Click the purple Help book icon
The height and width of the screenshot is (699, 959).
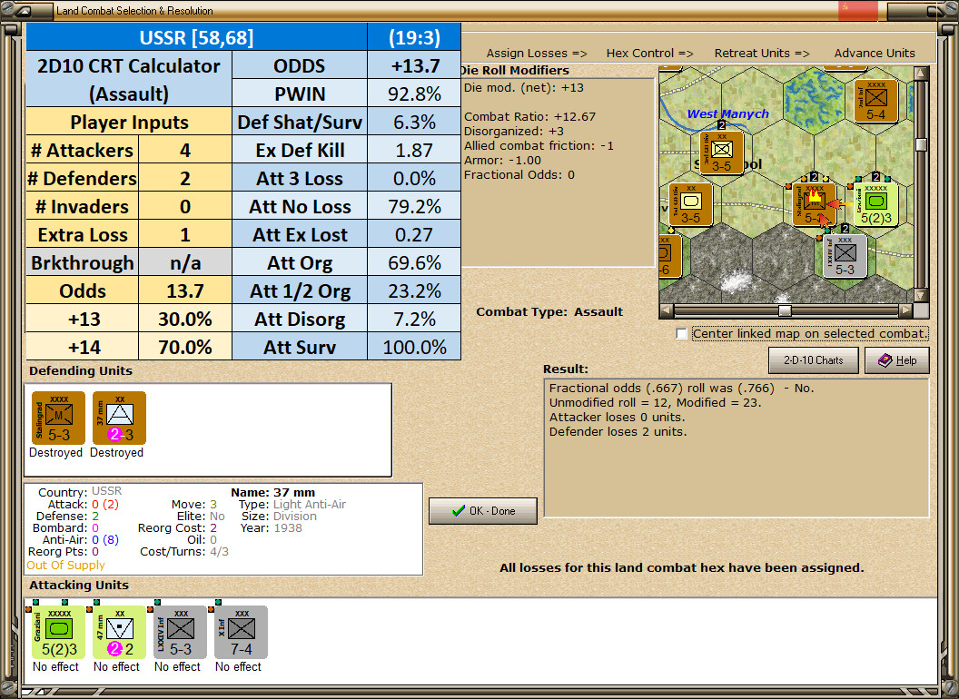click(x=885, y=360)
